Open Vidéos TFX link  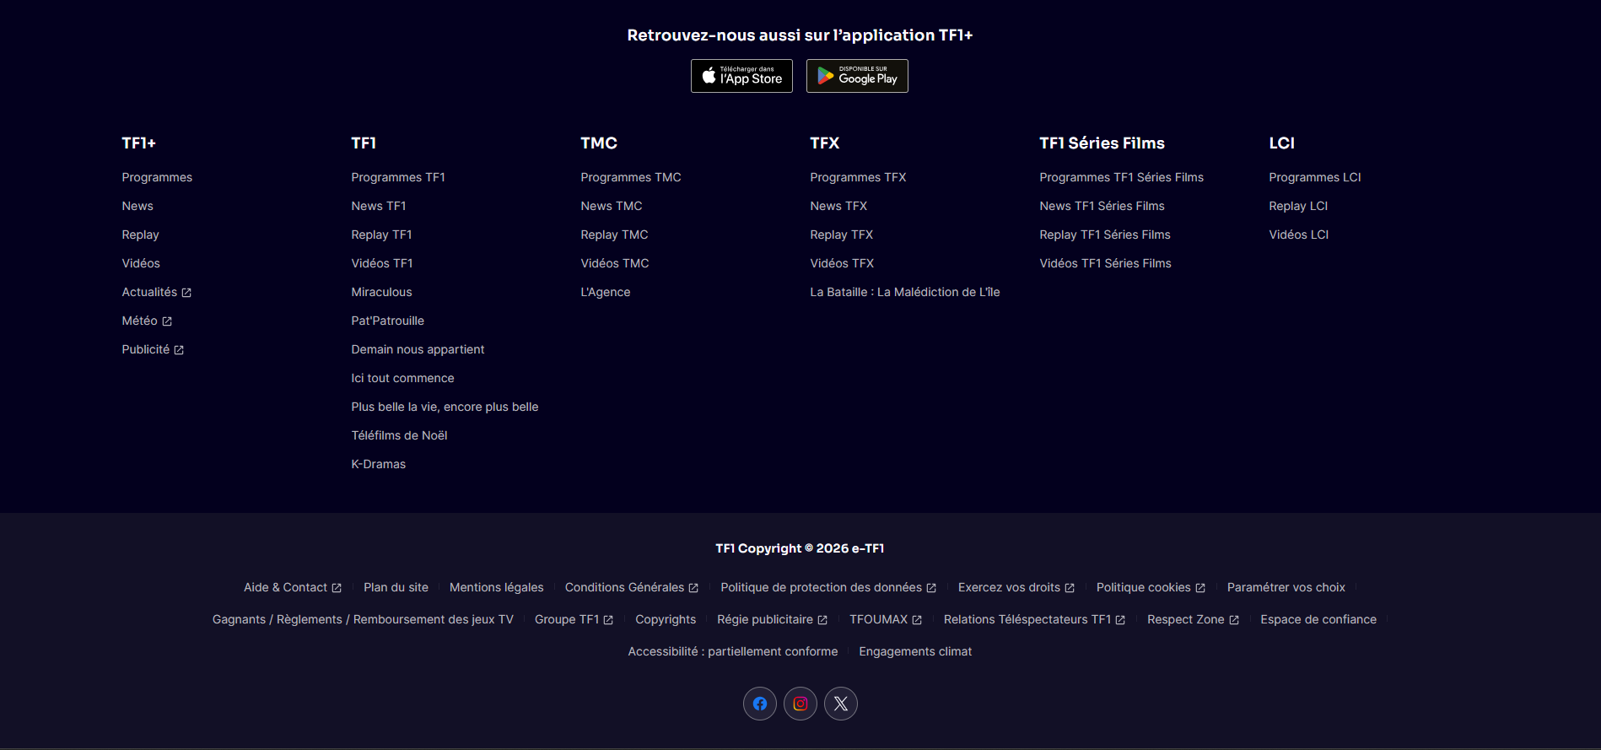(x=842, y=263)
